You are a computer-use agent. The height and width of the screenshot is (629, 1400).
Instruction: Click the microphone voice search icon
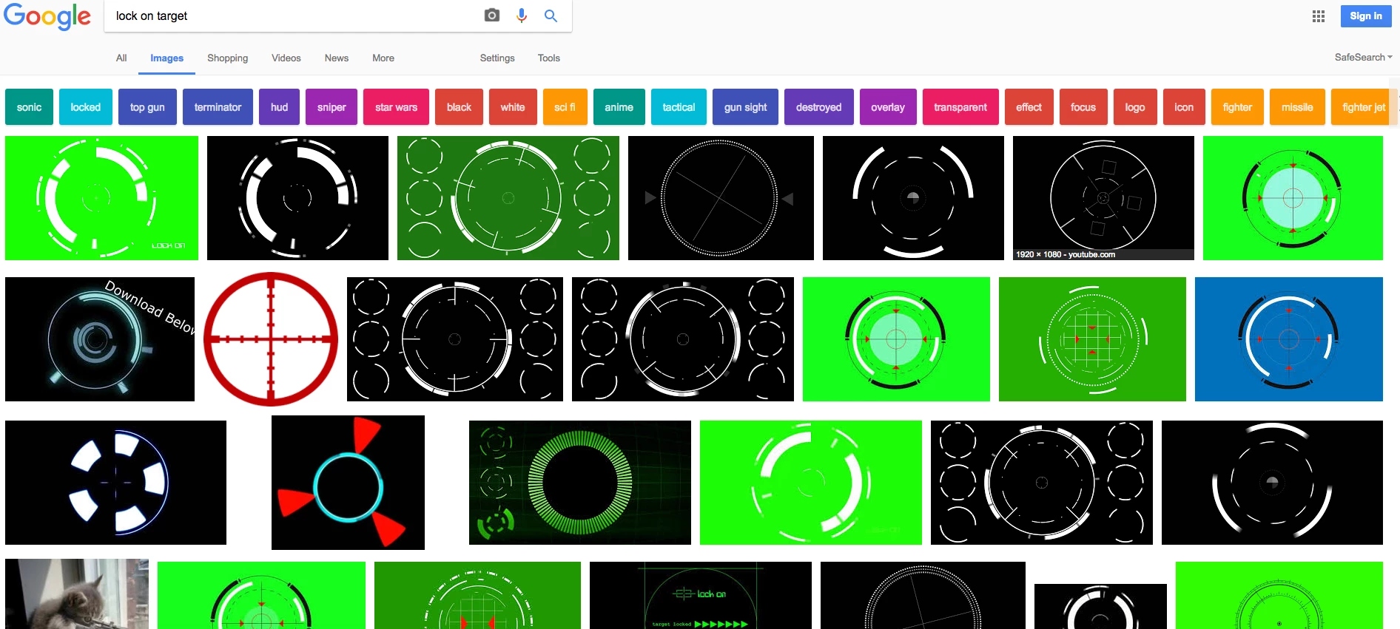pos(522,16)
